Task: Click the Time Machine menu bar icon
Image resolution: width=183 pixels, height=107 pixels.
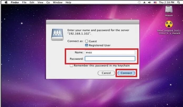Action: tap(139, 2)
